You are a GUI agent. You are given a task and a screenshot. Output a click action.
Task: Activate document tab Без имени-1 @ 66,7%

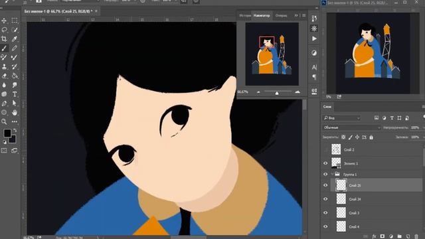(58, 11)
